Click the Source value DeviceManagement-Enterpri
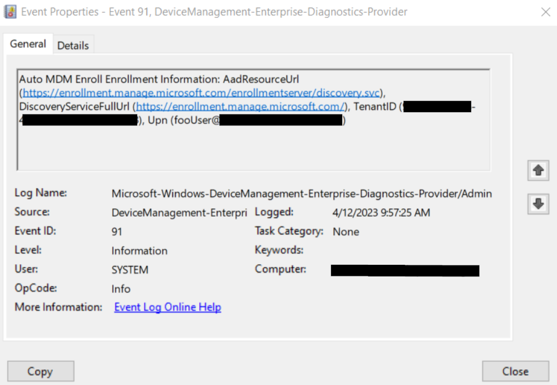 [x=179, y=213]
